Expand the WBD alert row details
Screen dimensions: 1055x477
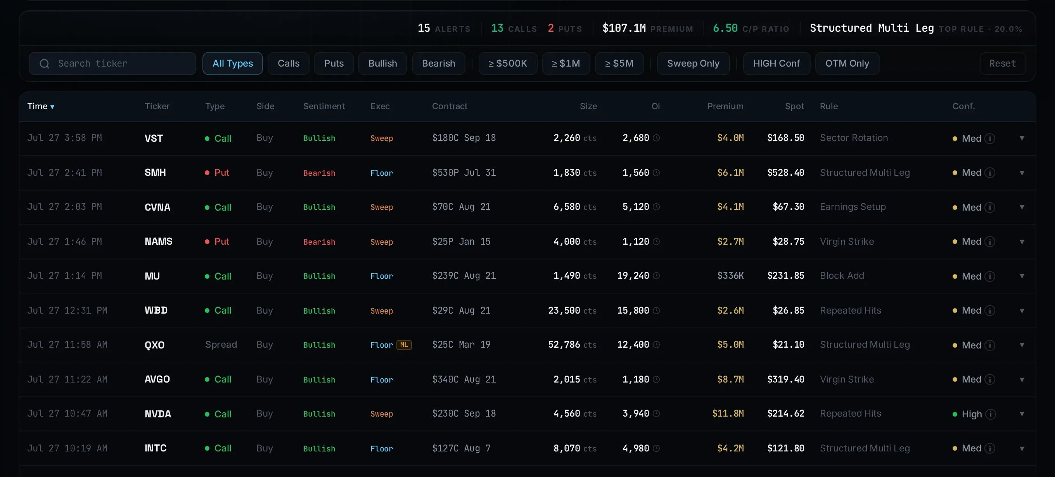pyautogui.click(x=1022, y=311)
